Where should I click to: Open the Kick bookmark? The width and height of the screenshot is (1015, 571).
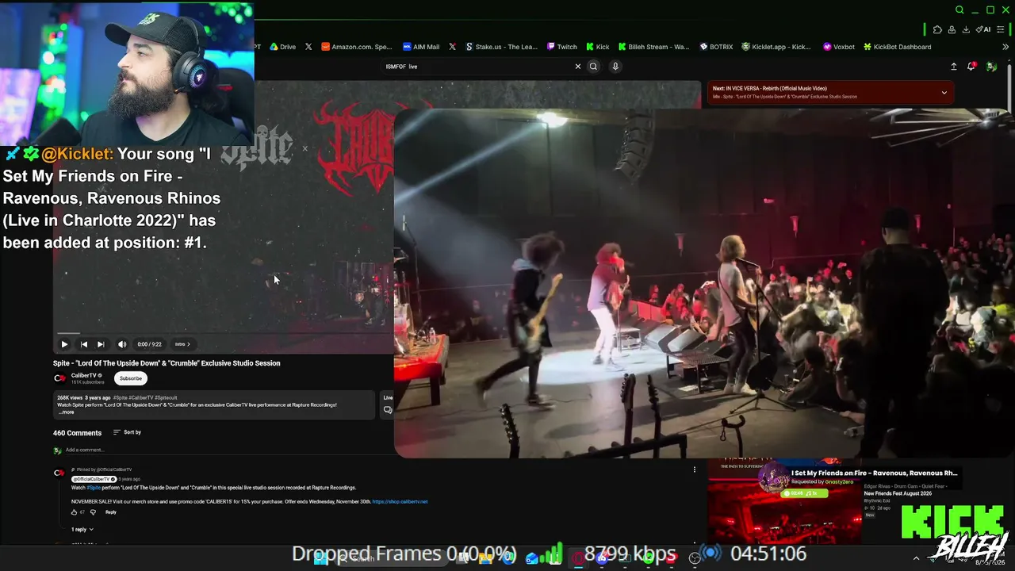598,47
